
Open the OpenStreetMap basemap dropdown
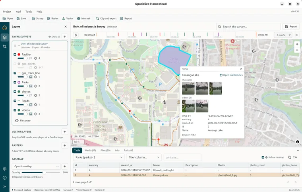point(37,167)
